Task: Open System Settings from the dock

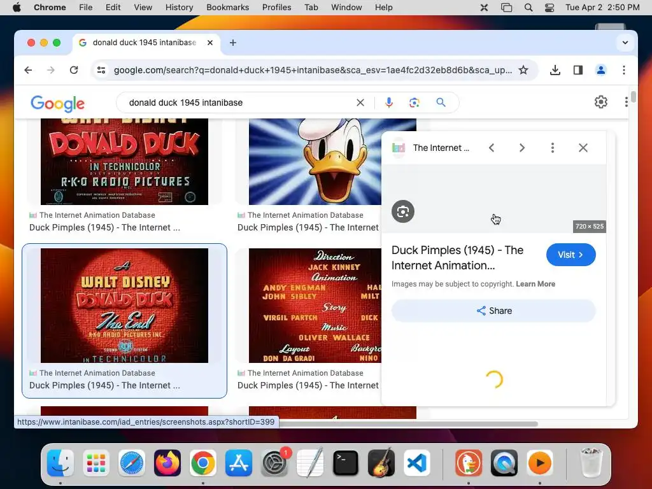Action: [274, 463]
